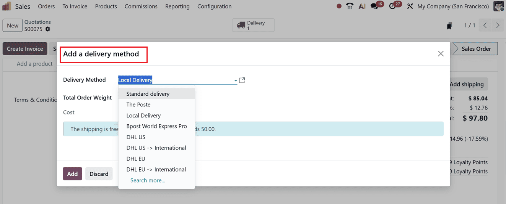The width and height of the screenshot is (506, 204).
Task: Open the Orders menu
Action: pyautogui.click(x=46, y=6)
